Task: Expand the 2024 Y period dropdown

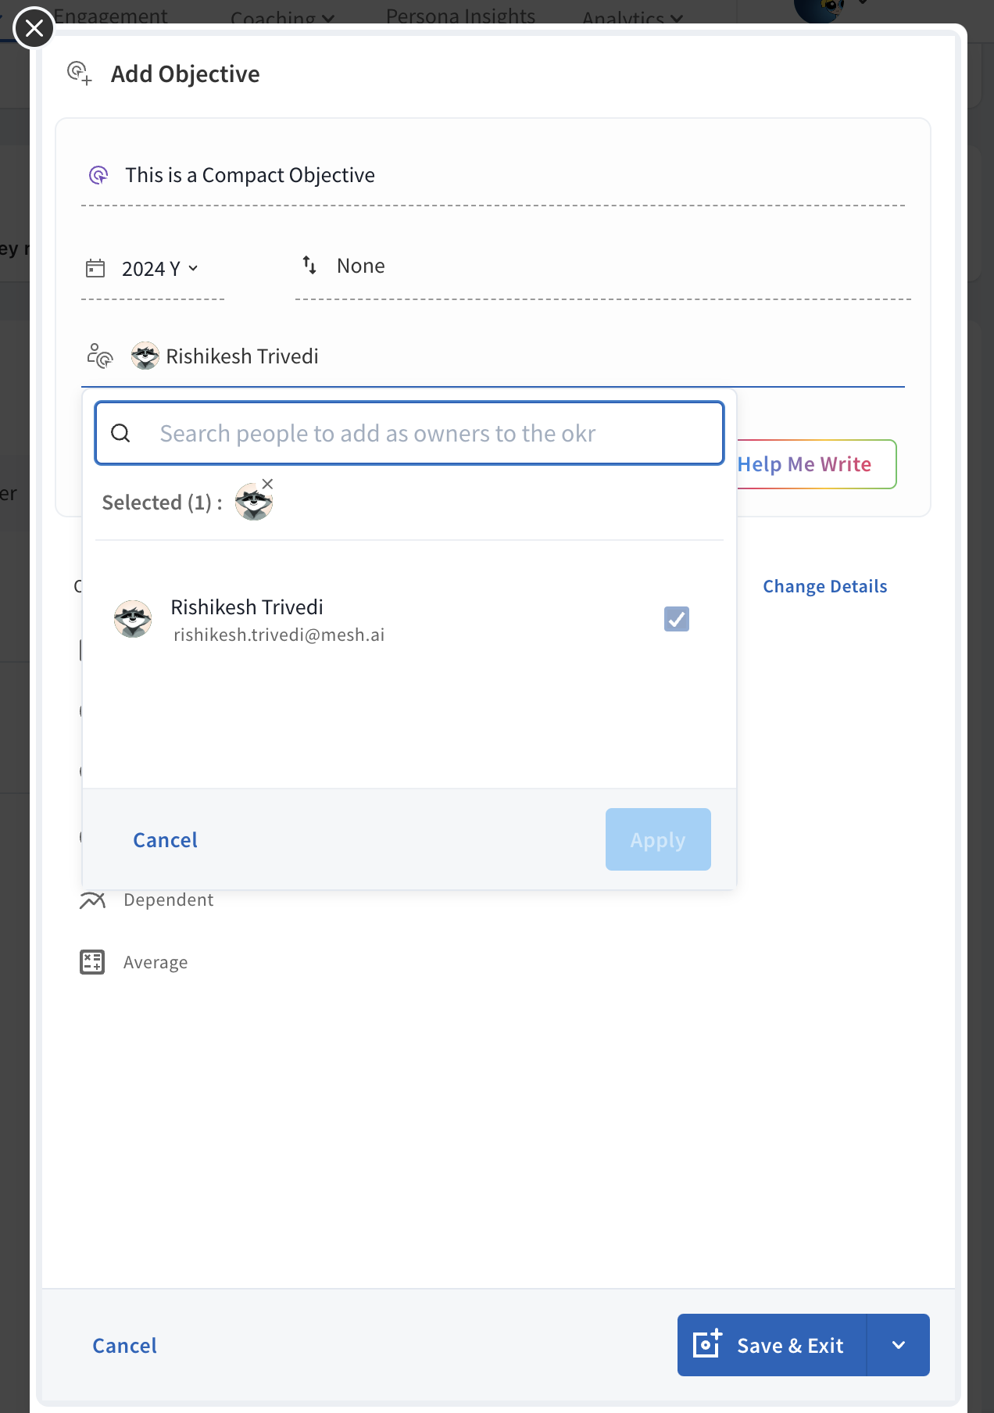Action: (x=195, y=269)
